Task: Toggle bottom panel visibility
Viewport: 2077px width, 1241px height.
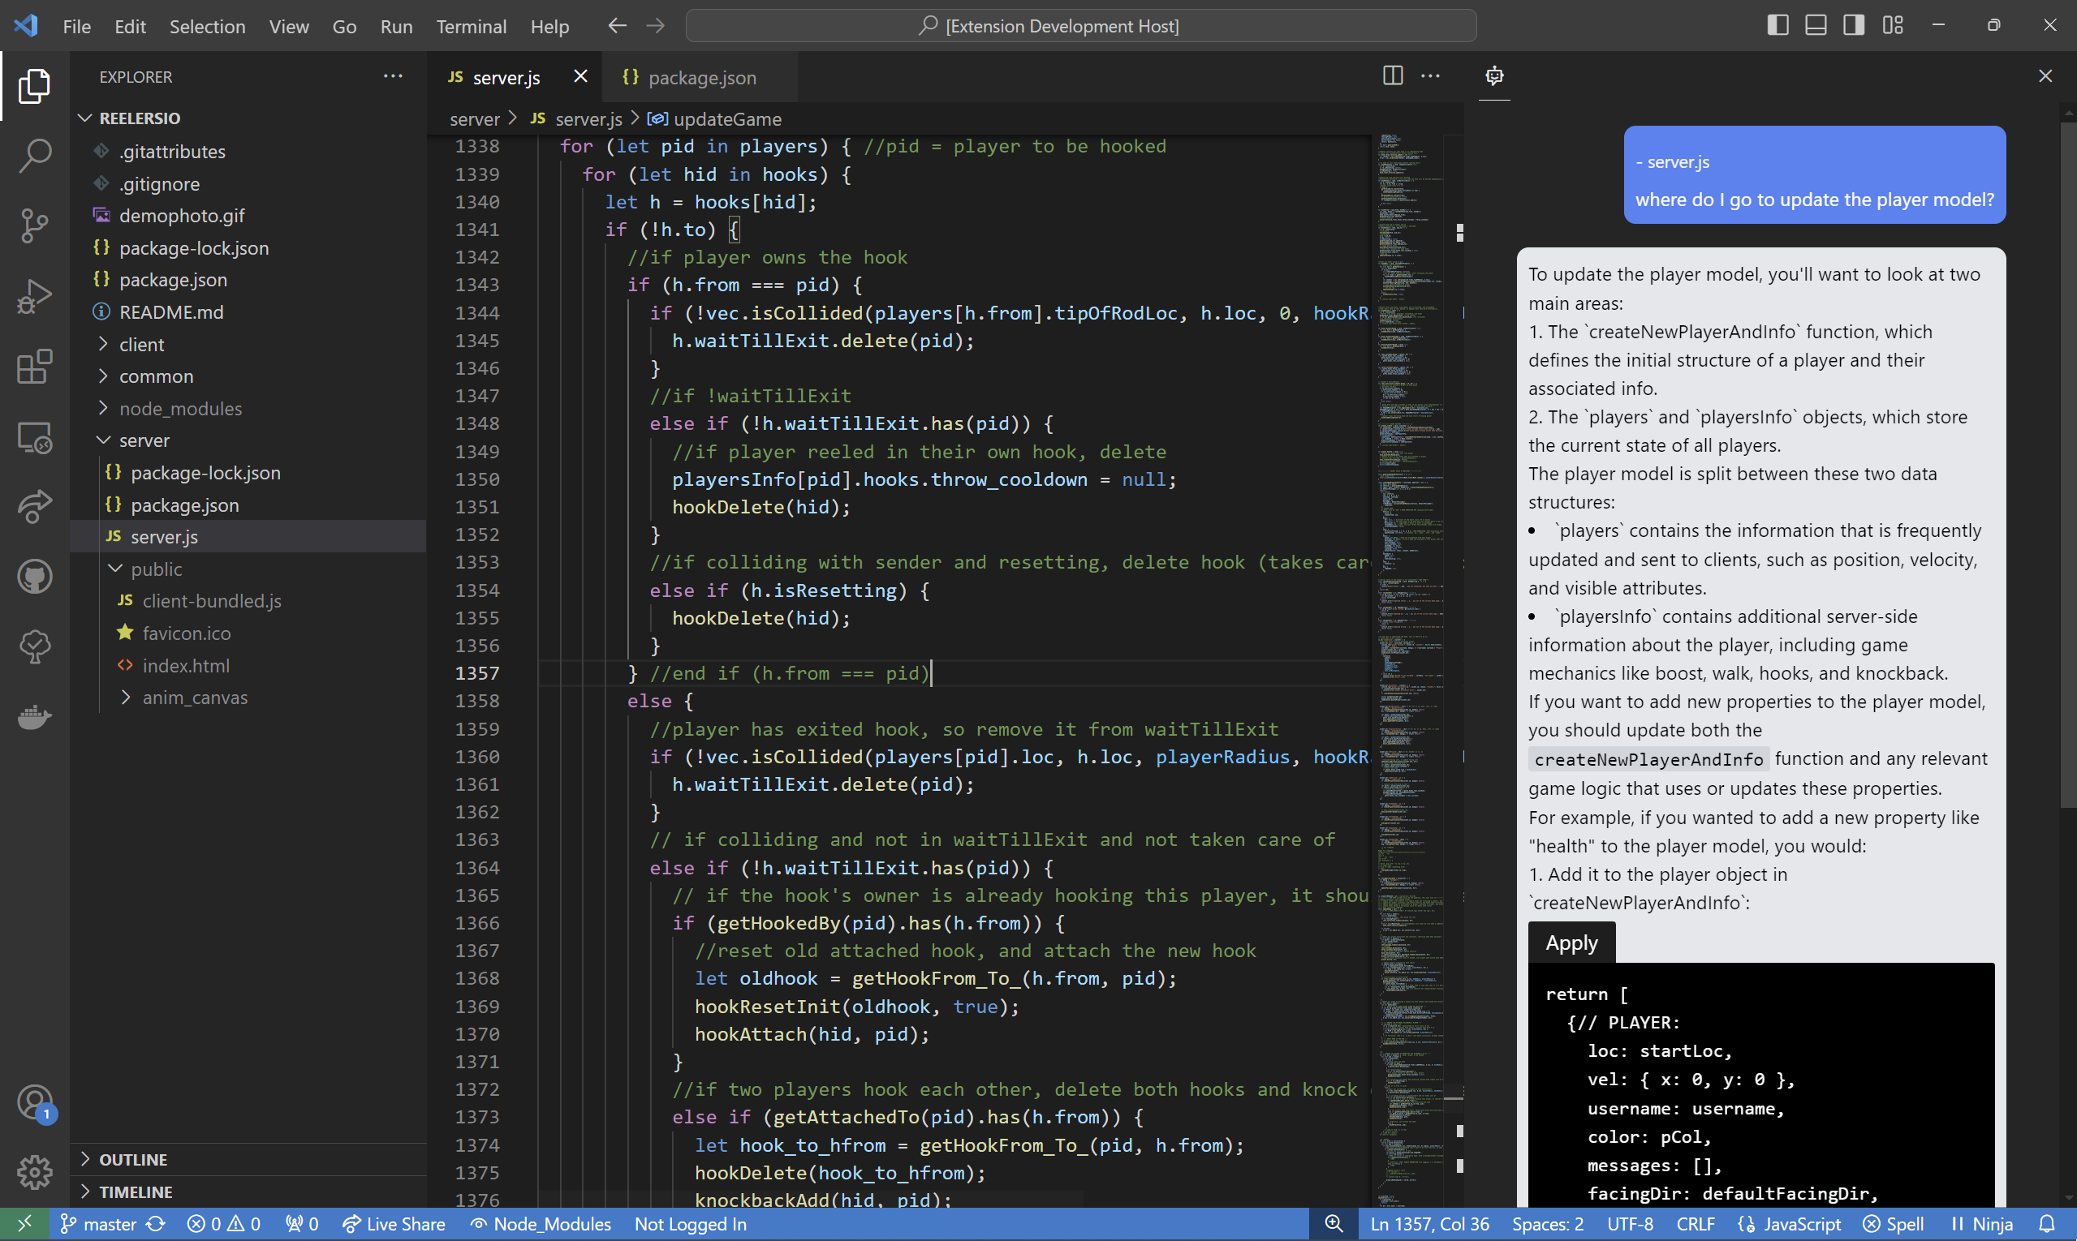Action: click(1815, 25)
